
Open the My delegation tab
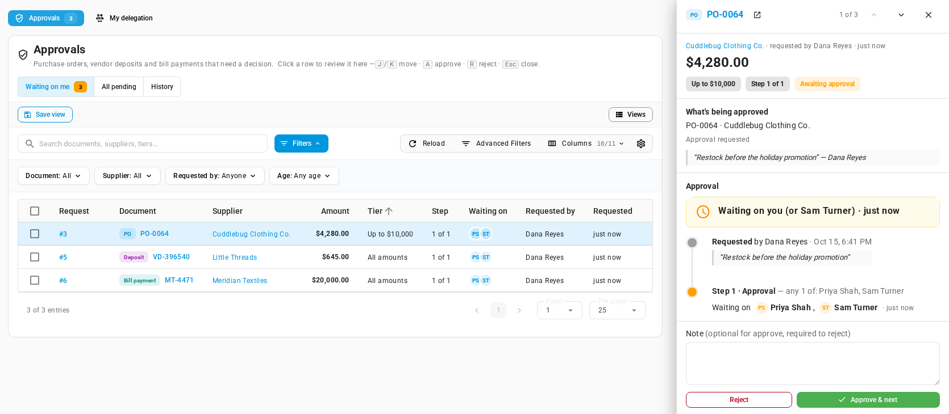[124, 18]
